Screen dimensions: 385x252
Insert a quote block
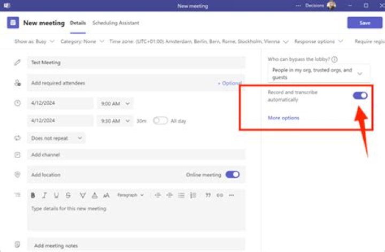click(208, 195)
